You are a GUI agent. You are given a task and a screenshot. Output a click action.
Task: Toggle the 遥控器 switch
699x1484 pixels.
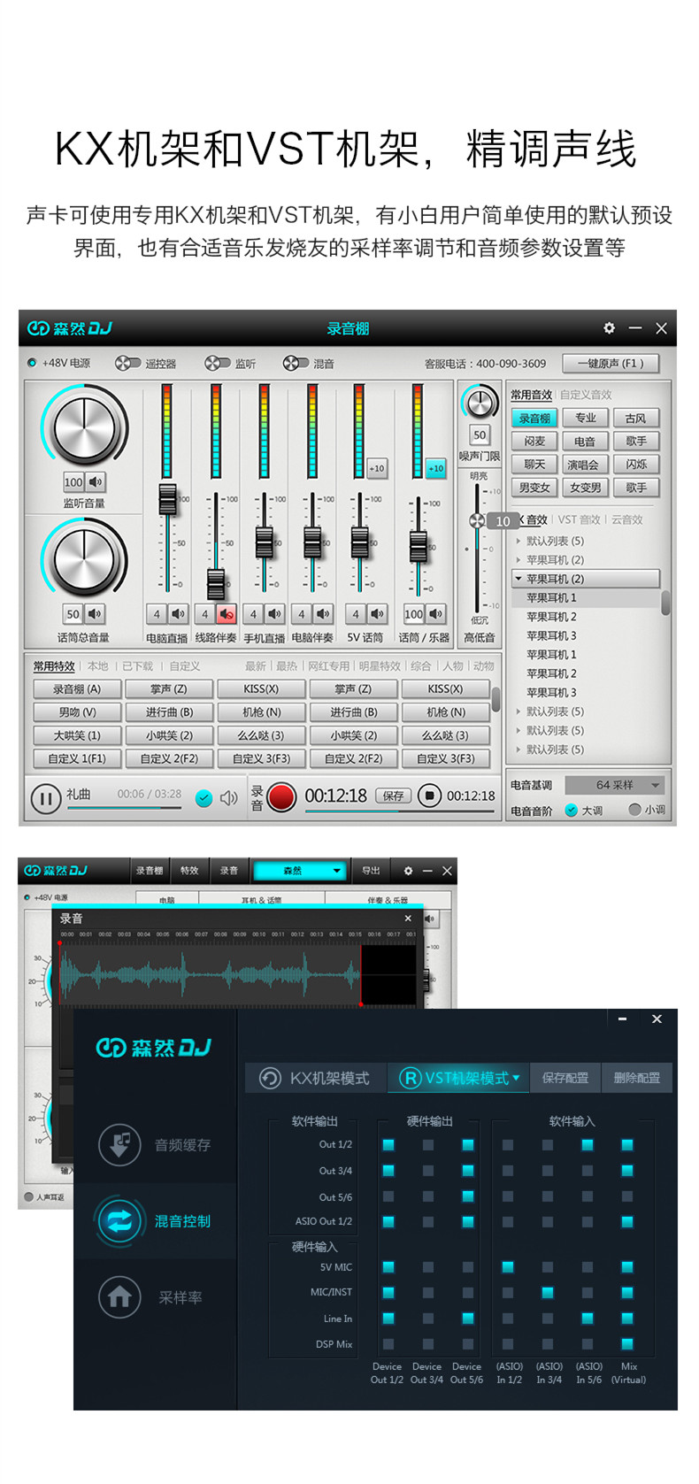pos(128,363)
